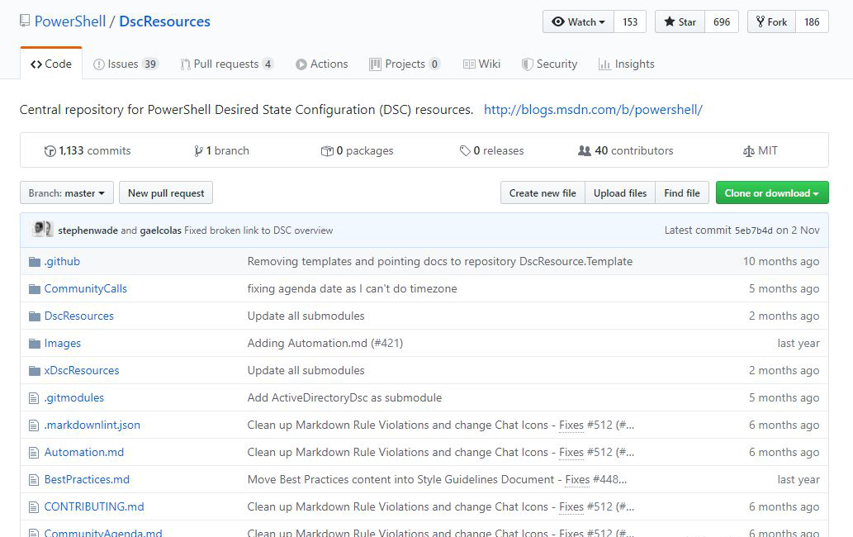This screenshot has height=537, width=853.
Task: Open the Wiki tab
Action: (482, 64)
